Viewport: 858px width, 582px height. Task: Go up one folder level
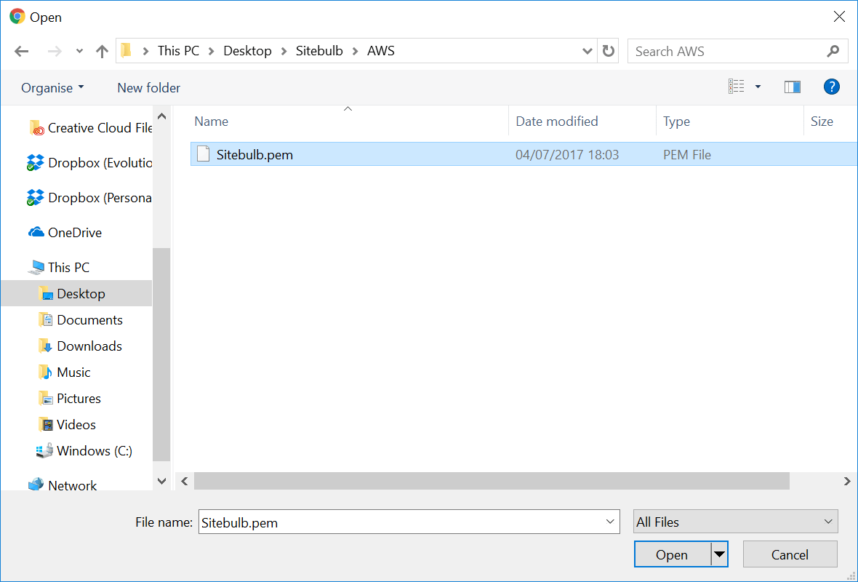pyautogui.click(x=102, y=52)
